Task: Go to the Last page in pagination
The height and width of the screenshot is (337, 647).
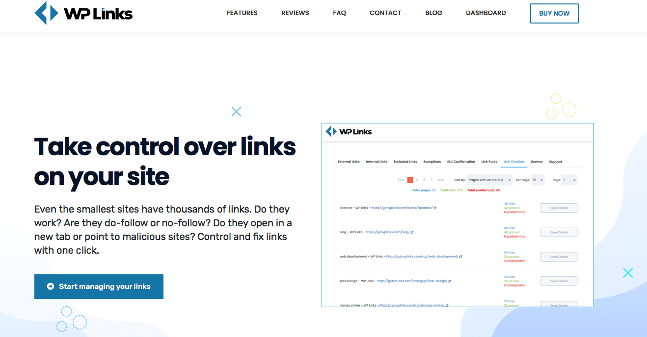Action: tap(441, 180)
